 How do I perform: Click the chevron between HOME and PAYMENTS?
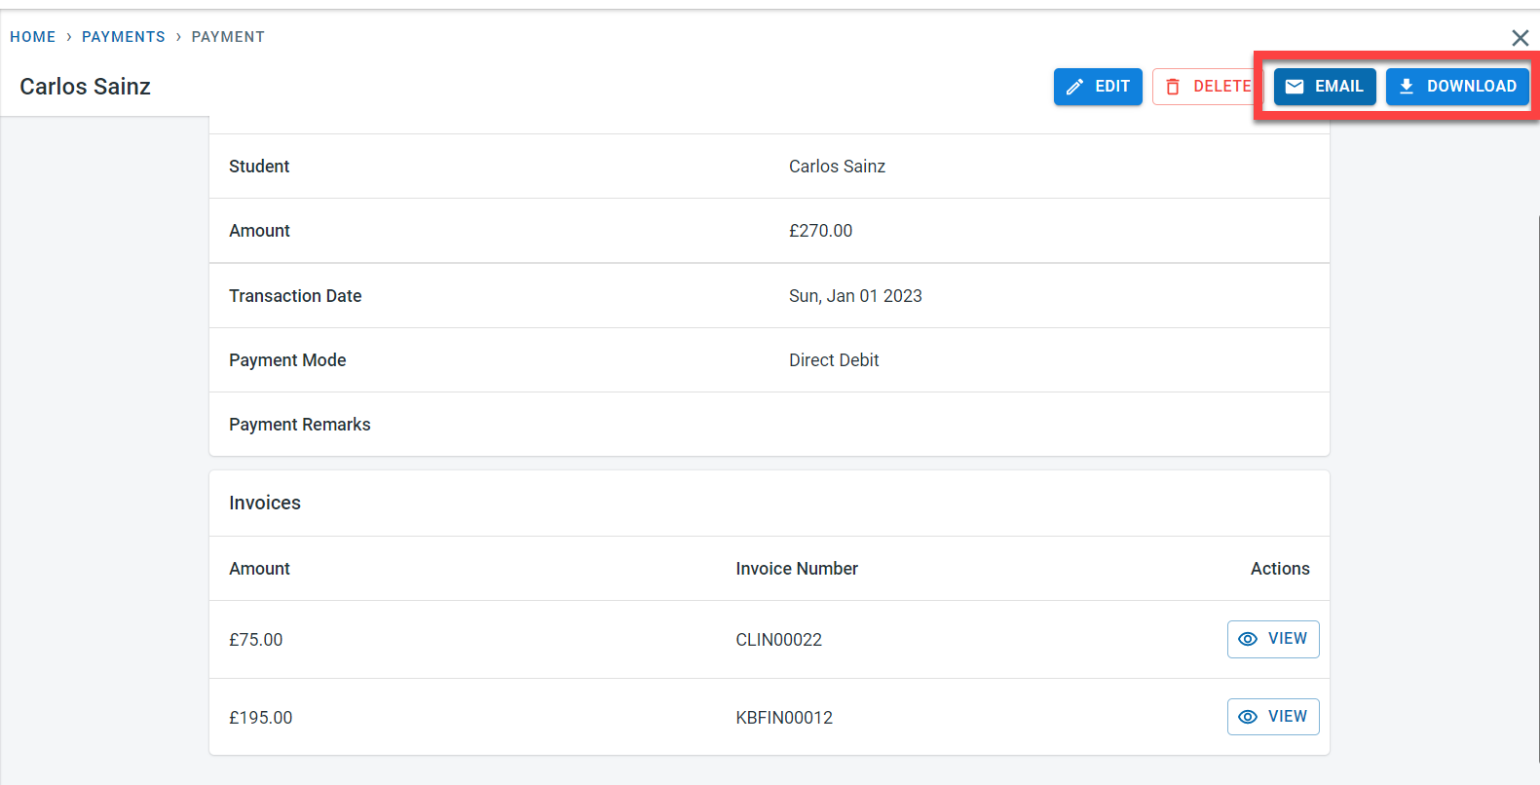[69, 37]
